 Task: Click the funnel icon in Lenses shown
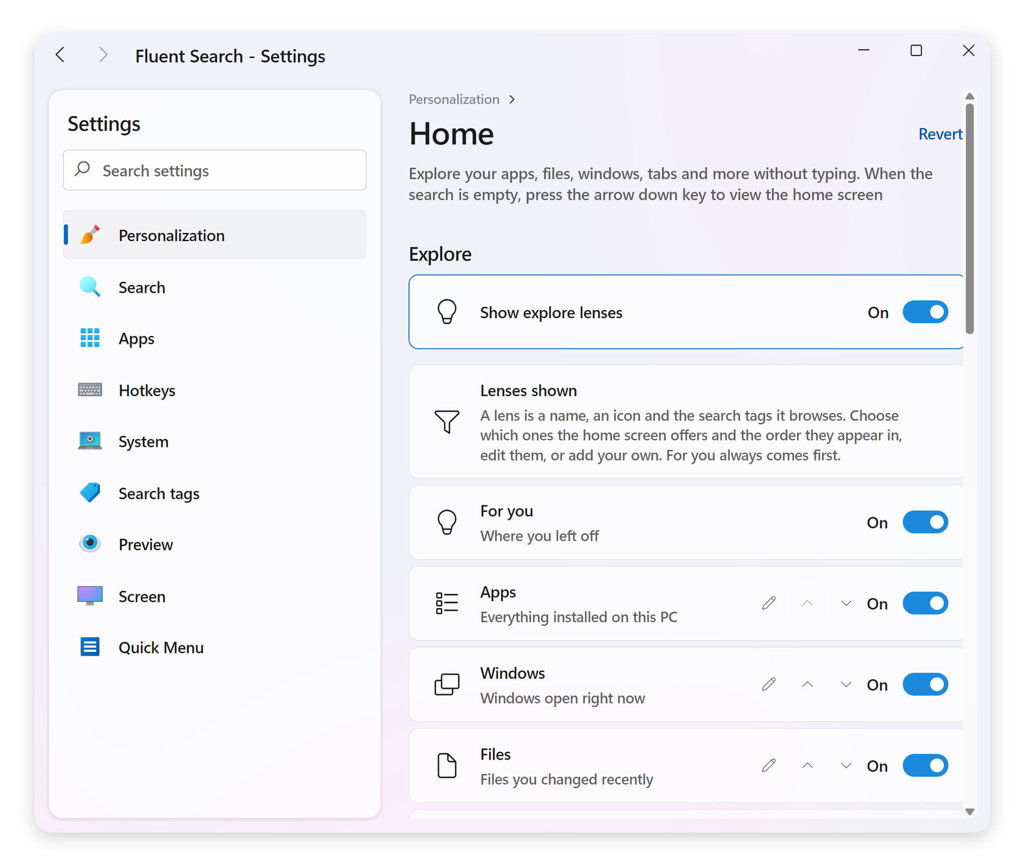coord(447,422)
